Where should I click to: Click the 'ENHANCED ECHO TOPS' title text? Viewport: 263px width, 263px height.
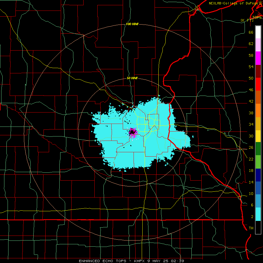click(103, 261)
